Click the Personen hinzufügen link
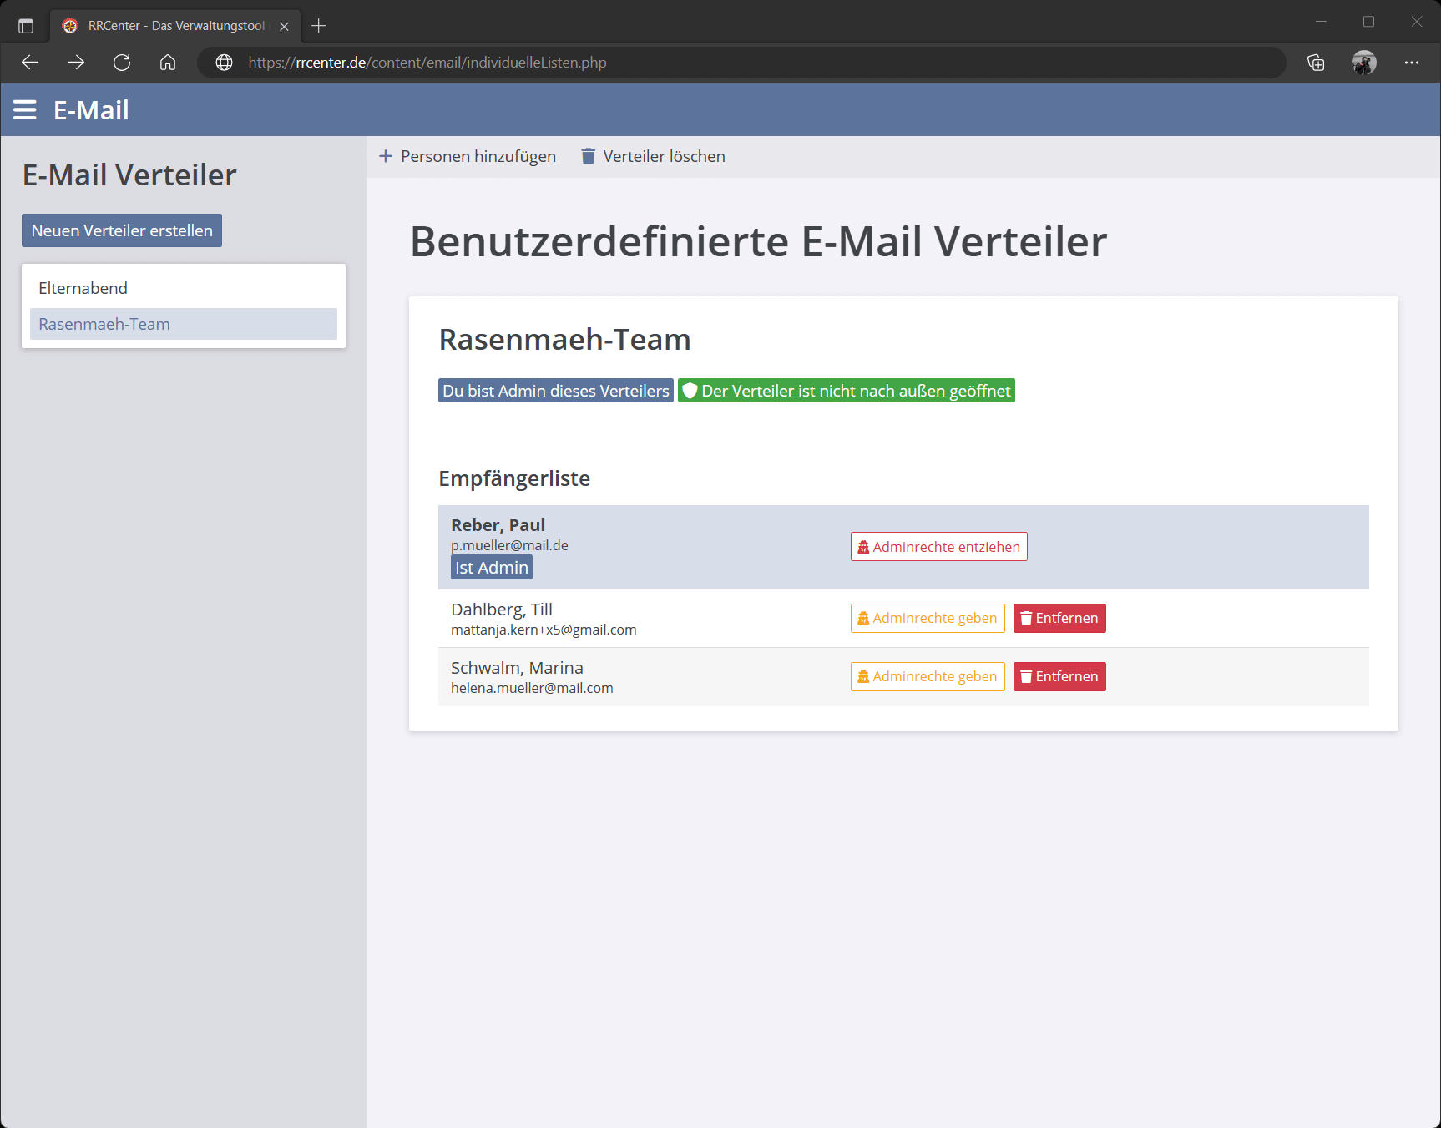 [478, 156]
